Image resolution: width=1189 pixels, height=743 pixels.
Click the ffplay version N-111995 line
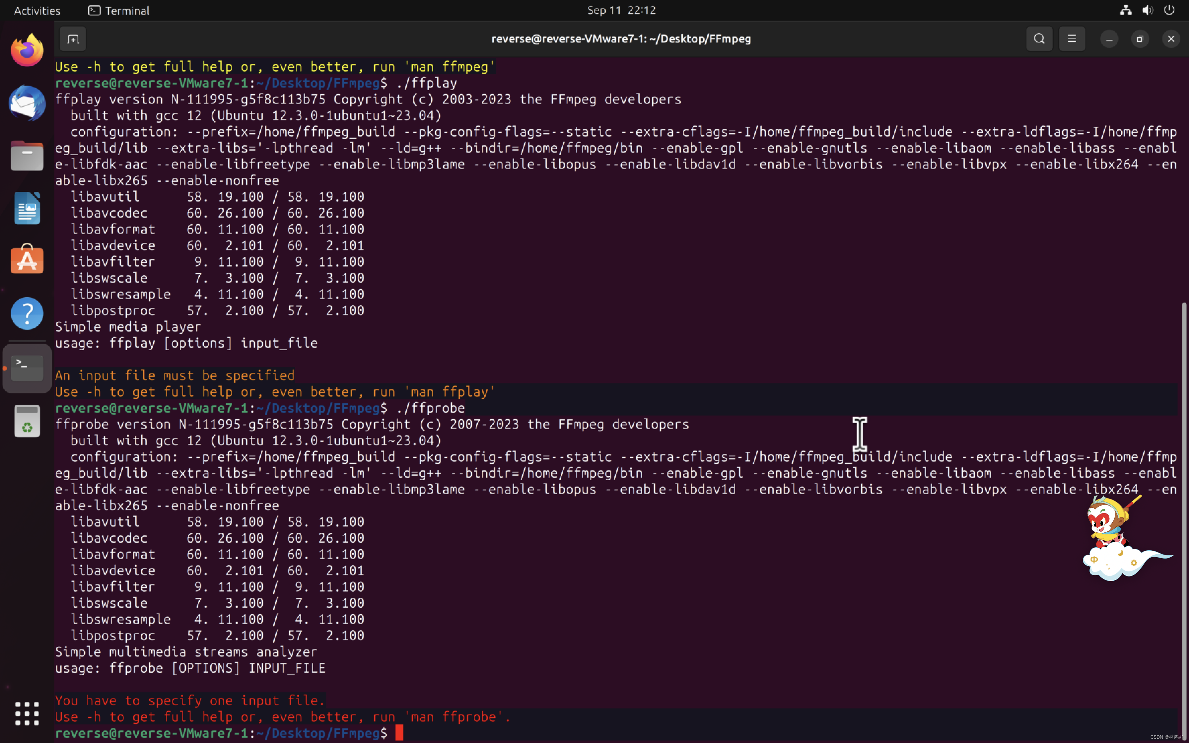[x=368, y=99]
